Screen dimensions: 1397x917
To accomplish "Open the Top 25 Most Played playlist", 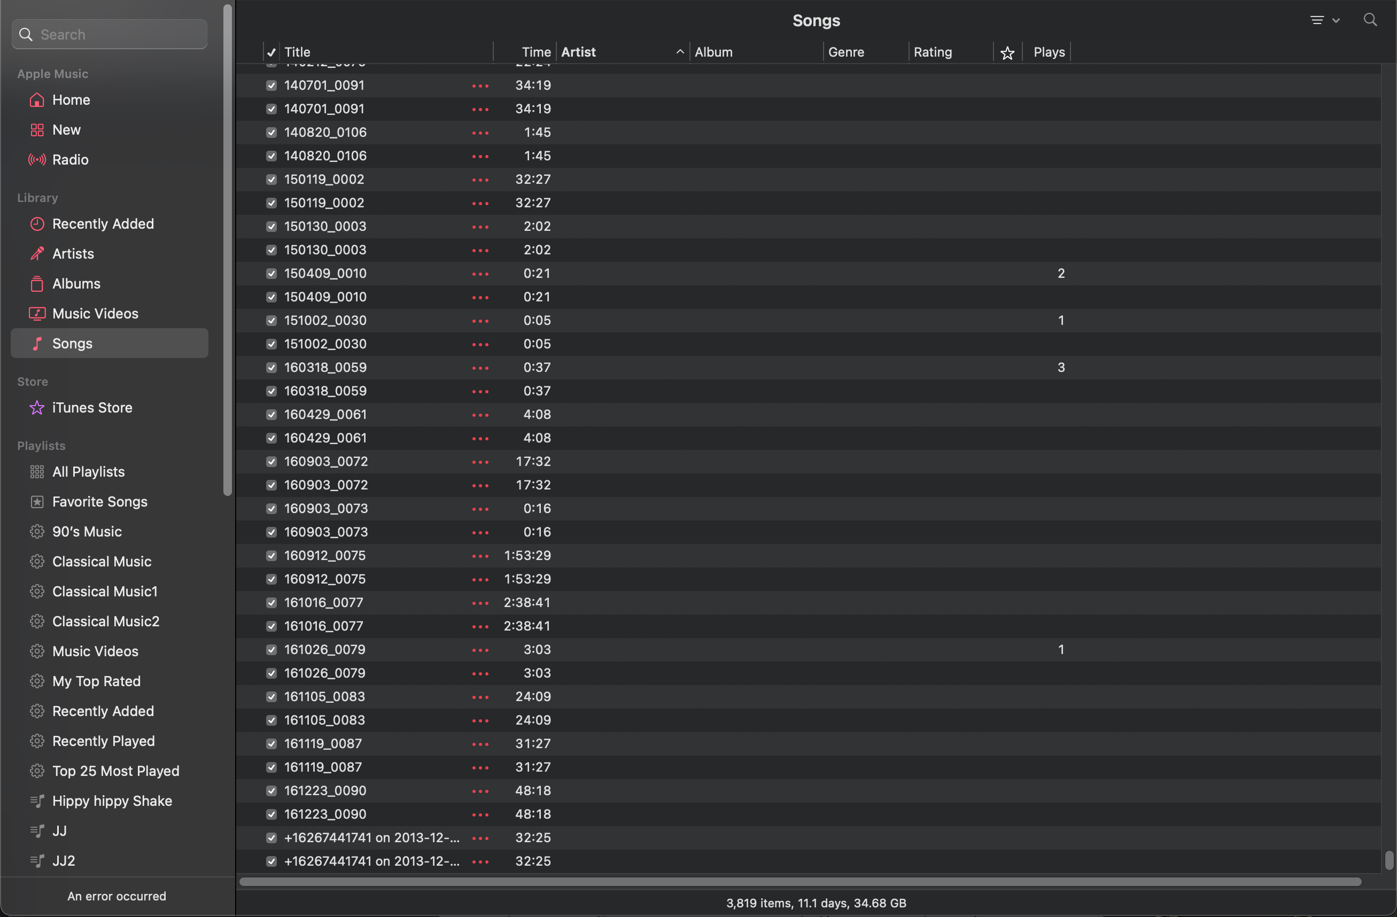I will click(115, 771).
